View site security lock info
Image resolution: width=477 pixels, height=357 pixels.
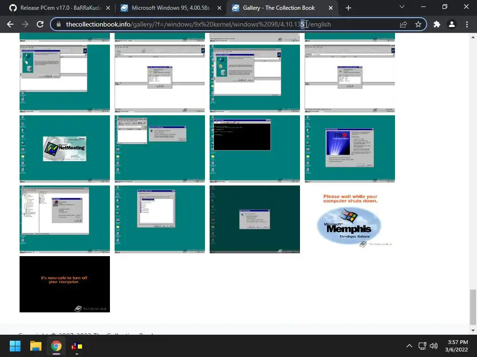(x=59, y=24)
